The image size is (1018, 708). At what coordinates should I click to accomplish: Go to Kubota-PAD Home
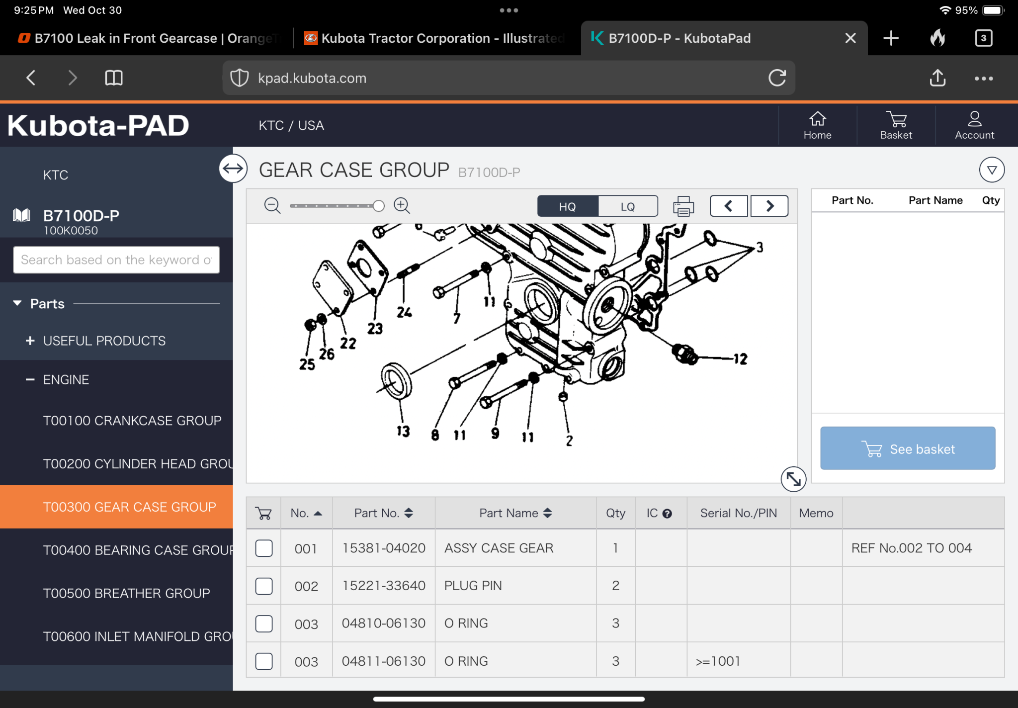click(817, 125)
